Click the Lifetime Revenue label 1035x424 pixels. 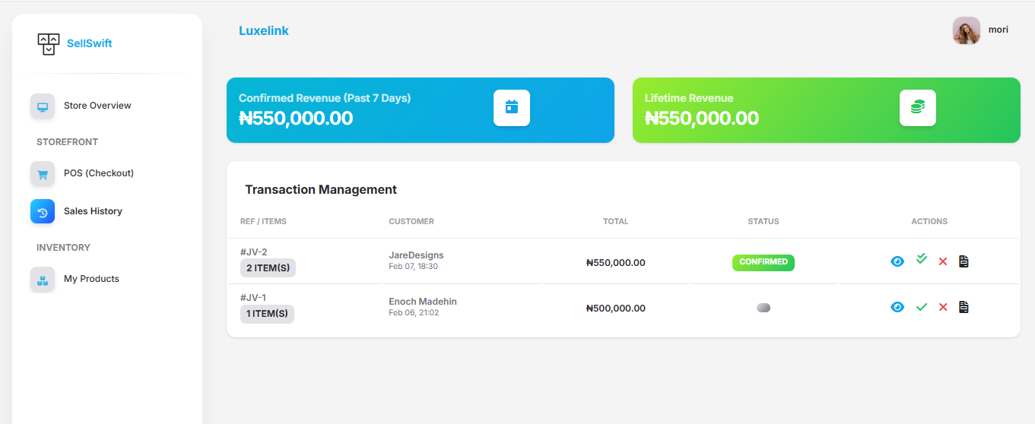[x=689, y=99]
